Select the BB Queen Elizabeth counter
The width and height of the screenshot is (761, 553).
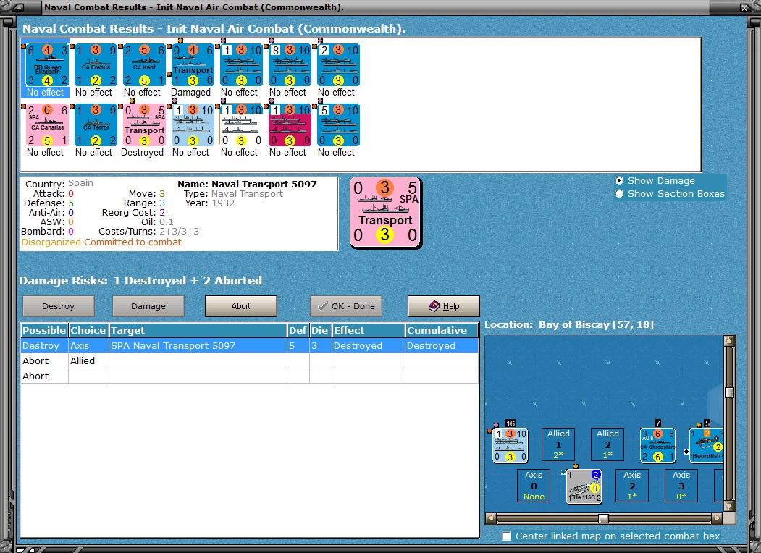point(47,65)
